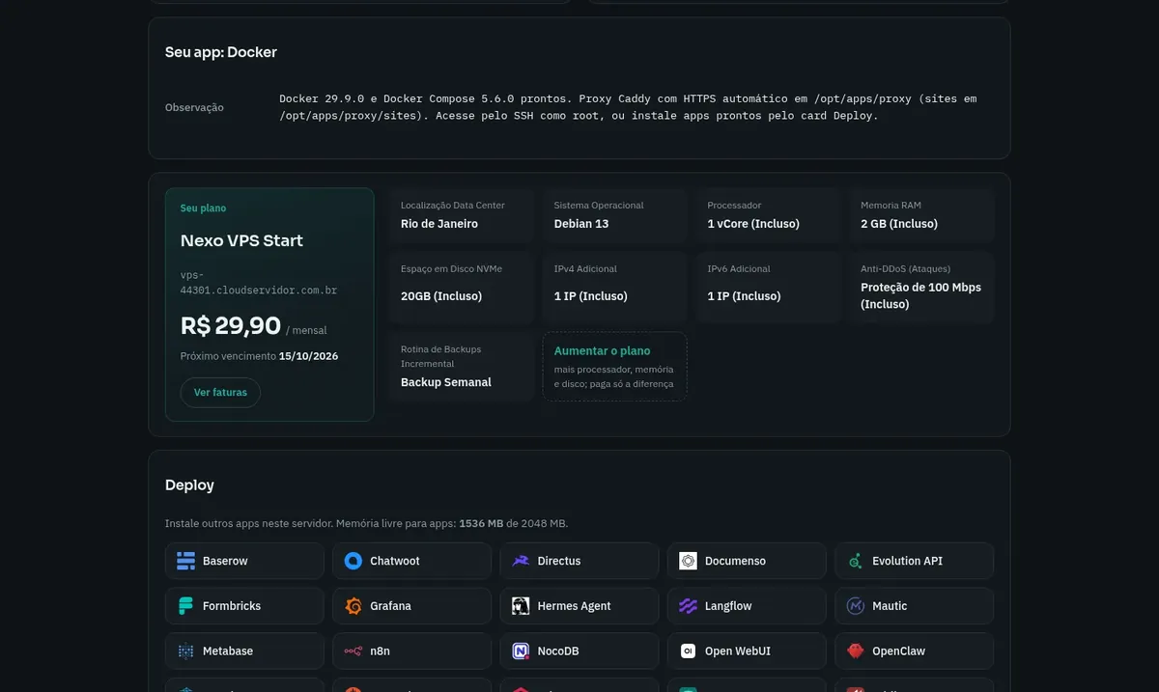The width and height of the screenshot is (1159, 692).
Task: Click the Seu app: Docker heading
Action: pyautogui.click(x=221, y=52)
